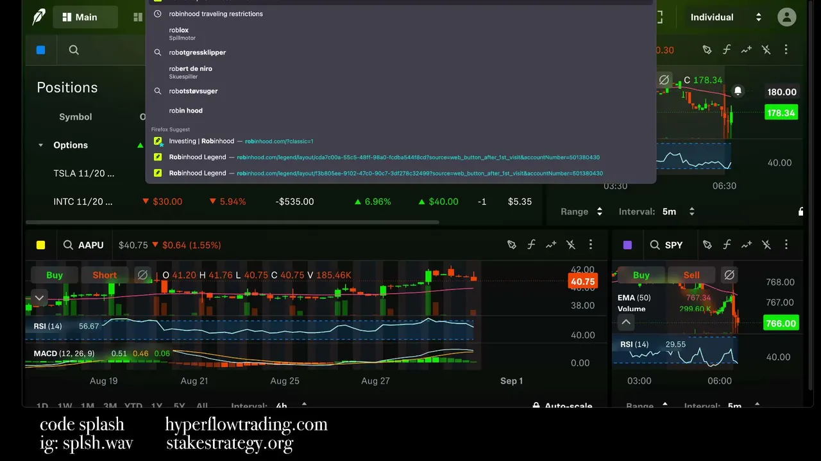
Task: Select the robert de niro suggestion
Action: [x=401, y=72]
